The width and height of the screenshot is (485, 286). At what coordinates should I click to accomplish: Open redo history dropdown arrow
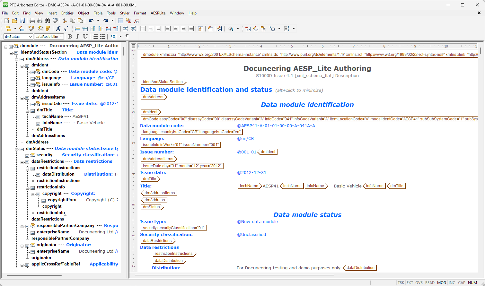112,21
